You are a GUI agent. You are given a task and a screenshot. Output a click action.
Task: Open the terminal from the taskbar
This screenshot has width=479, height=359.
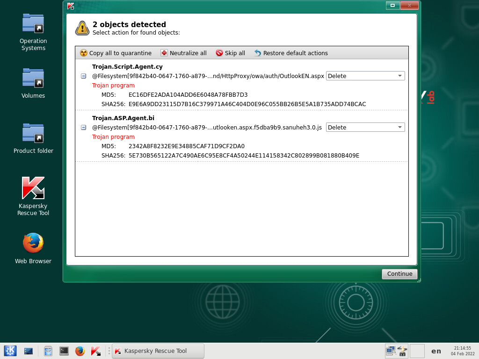[x=64, y=351]
